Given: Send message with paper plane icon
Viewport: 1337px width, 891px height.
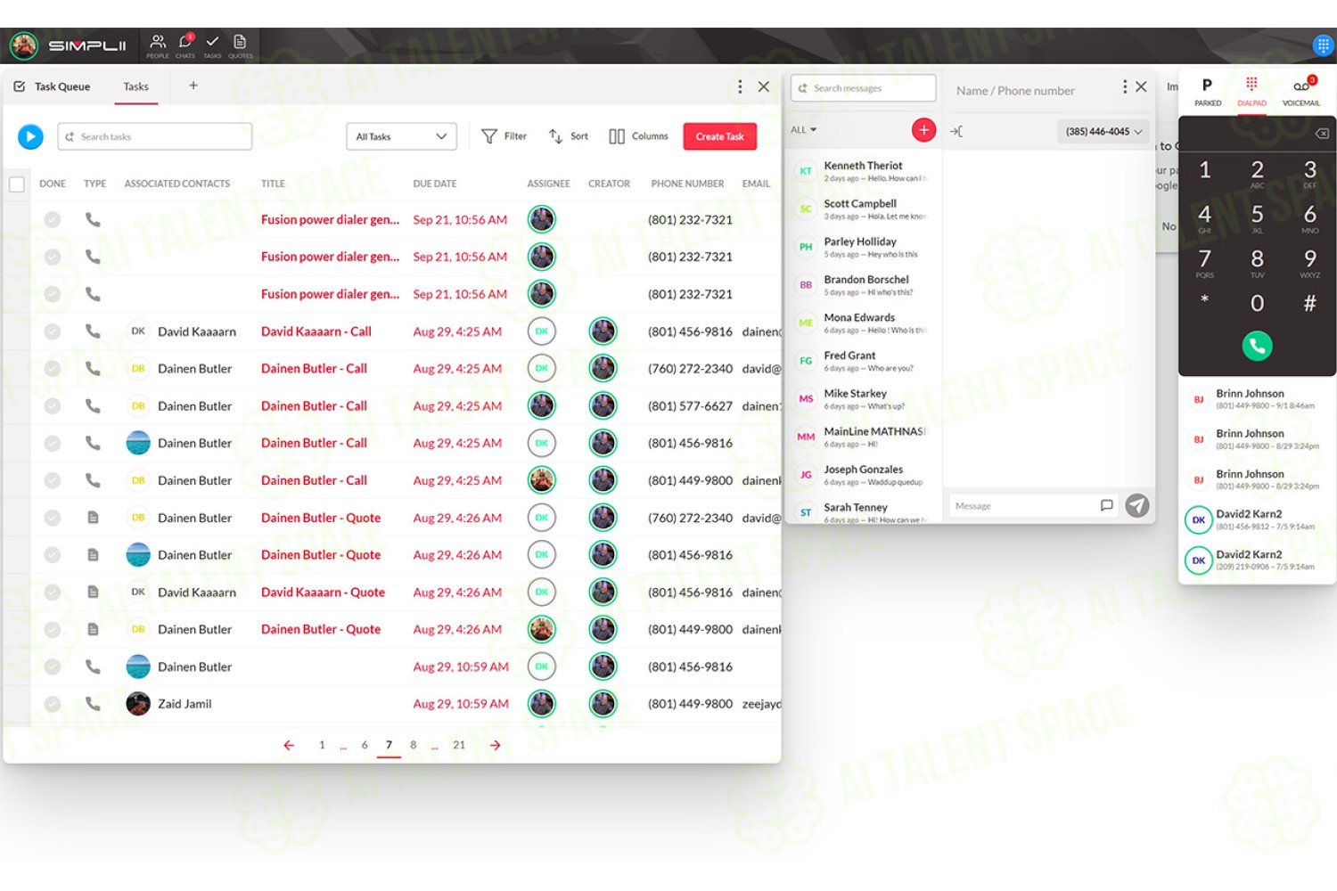Looking at the screenshot, I should click(x=1137, y=505).
